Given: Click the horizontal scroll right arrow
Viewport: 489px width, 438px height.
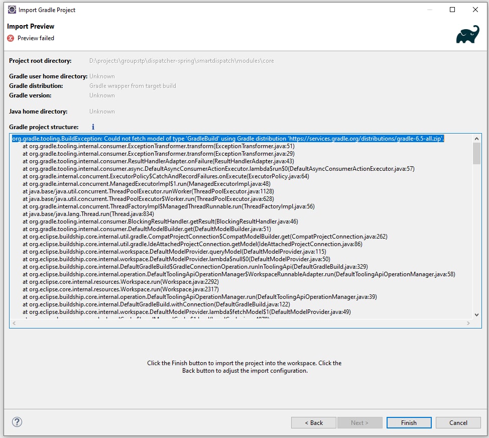Looking at the screenshot, I should tap(468, 323).
